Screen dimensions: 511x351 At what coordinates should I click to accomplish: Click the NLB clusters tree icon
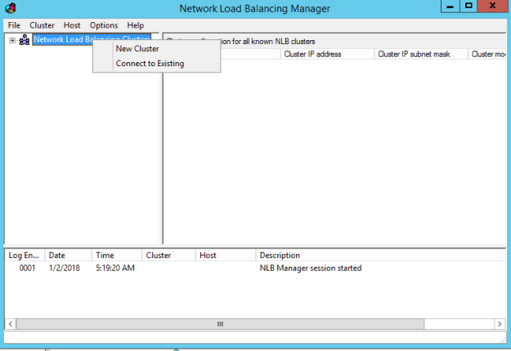coord(24,40)
